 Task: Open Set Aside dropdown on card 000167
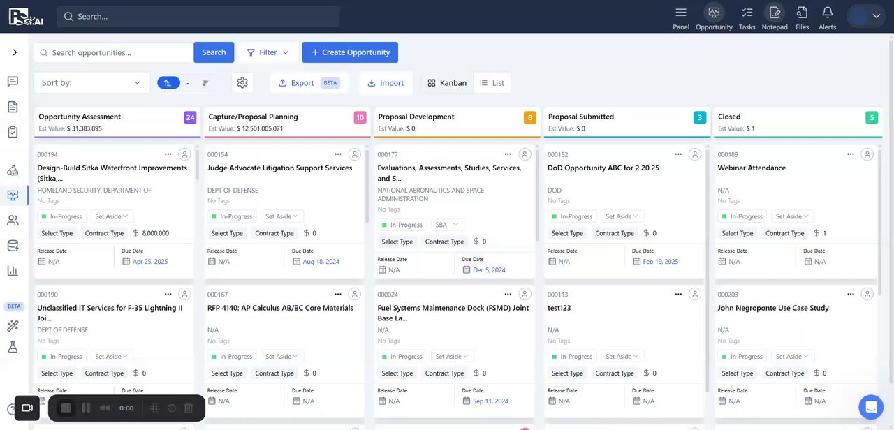tap(282, 356)
